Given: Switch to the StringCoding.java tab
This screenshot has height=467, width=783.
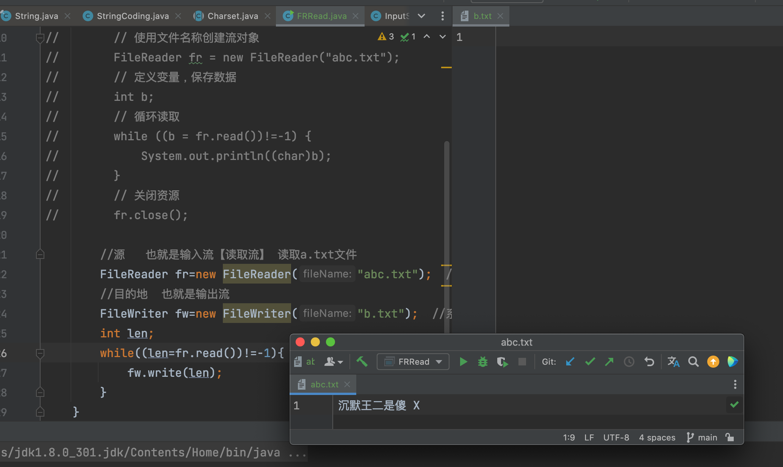Looking at the screenshot, I should click(x=132, y=16).
